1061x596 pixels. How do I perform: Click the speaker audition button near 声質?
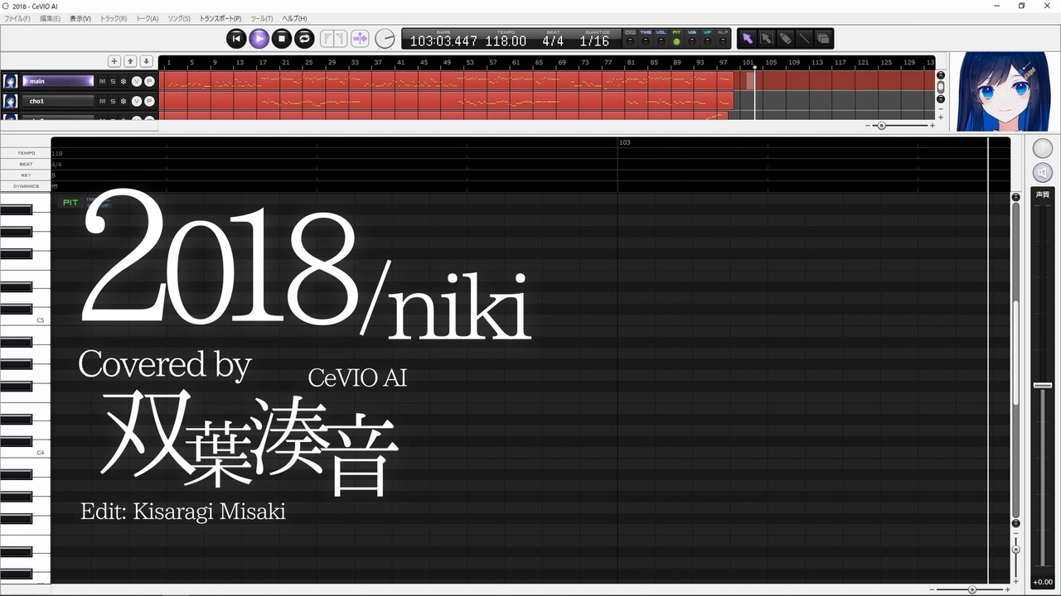pos(1043,172)
